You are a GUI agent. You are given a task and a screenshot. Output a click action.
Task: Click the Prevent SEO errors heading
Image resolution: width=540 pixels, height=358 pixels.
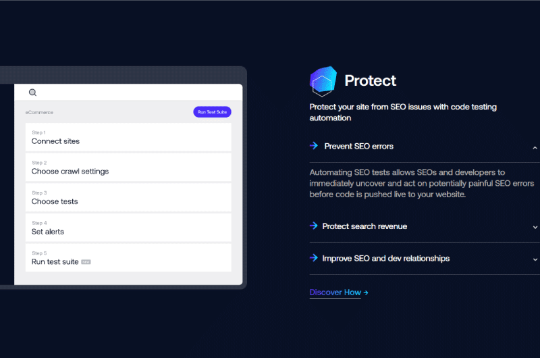(x=358, y=146)
